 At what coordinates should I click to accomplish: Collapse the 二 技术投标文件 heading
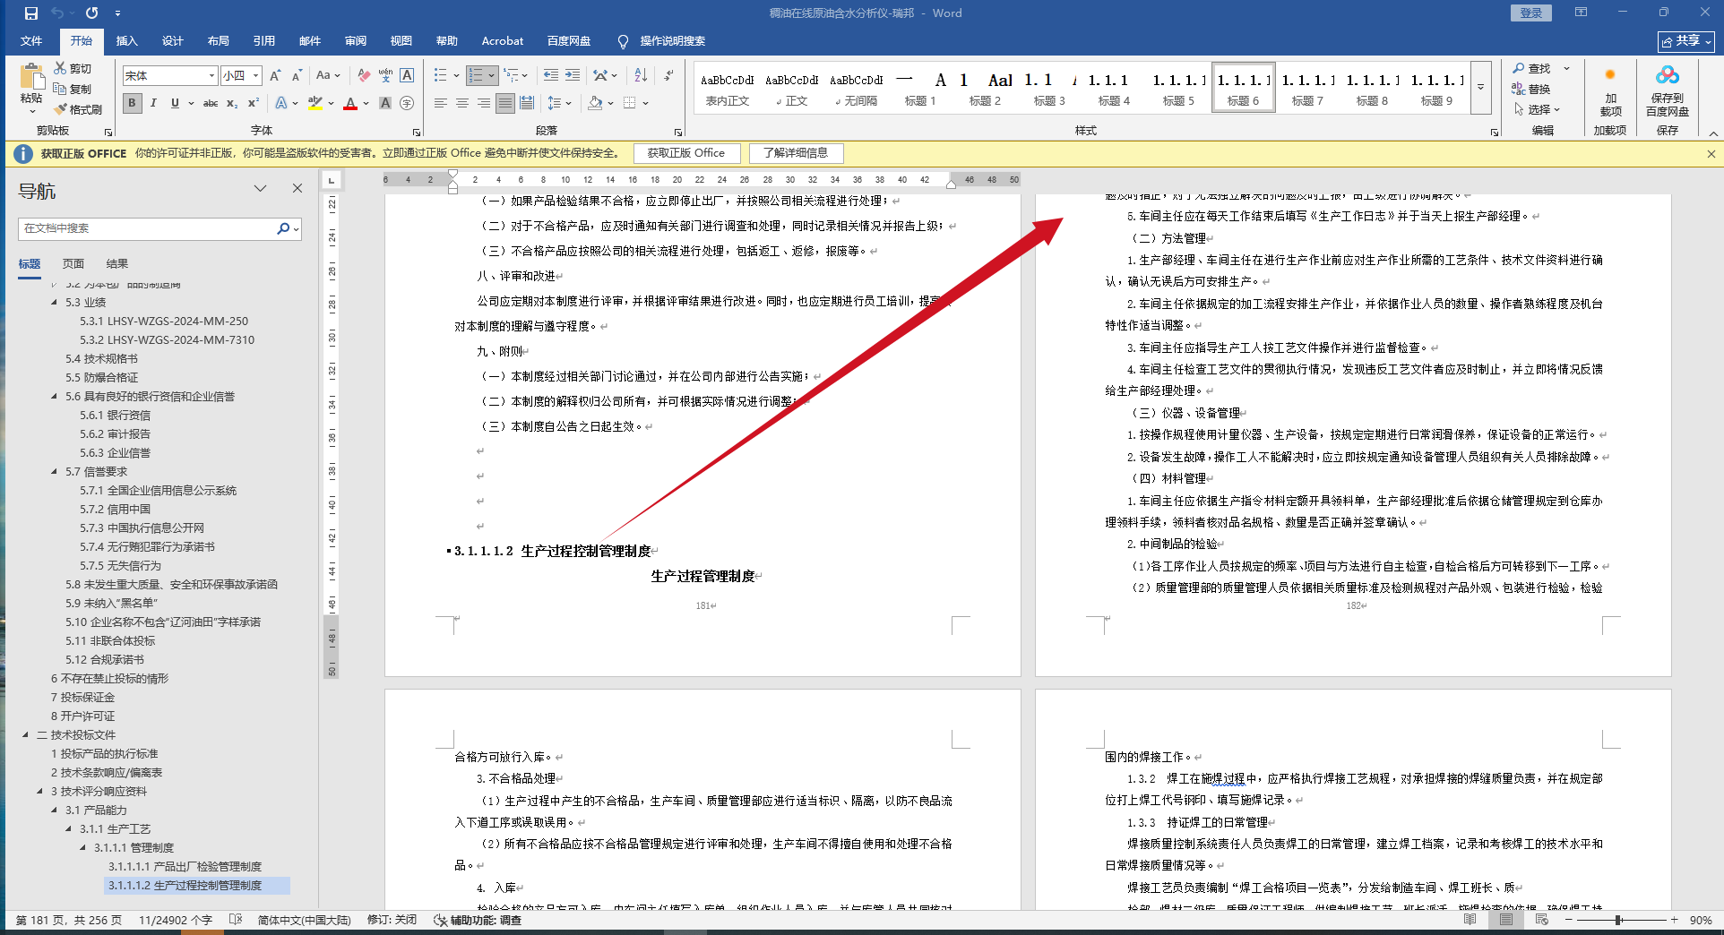click(26, 734)
